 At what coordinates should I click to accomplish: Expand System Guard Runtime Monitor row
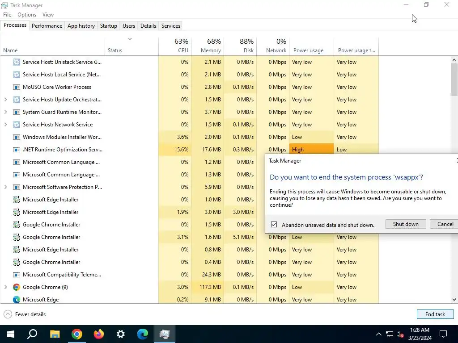pos(5,112)
